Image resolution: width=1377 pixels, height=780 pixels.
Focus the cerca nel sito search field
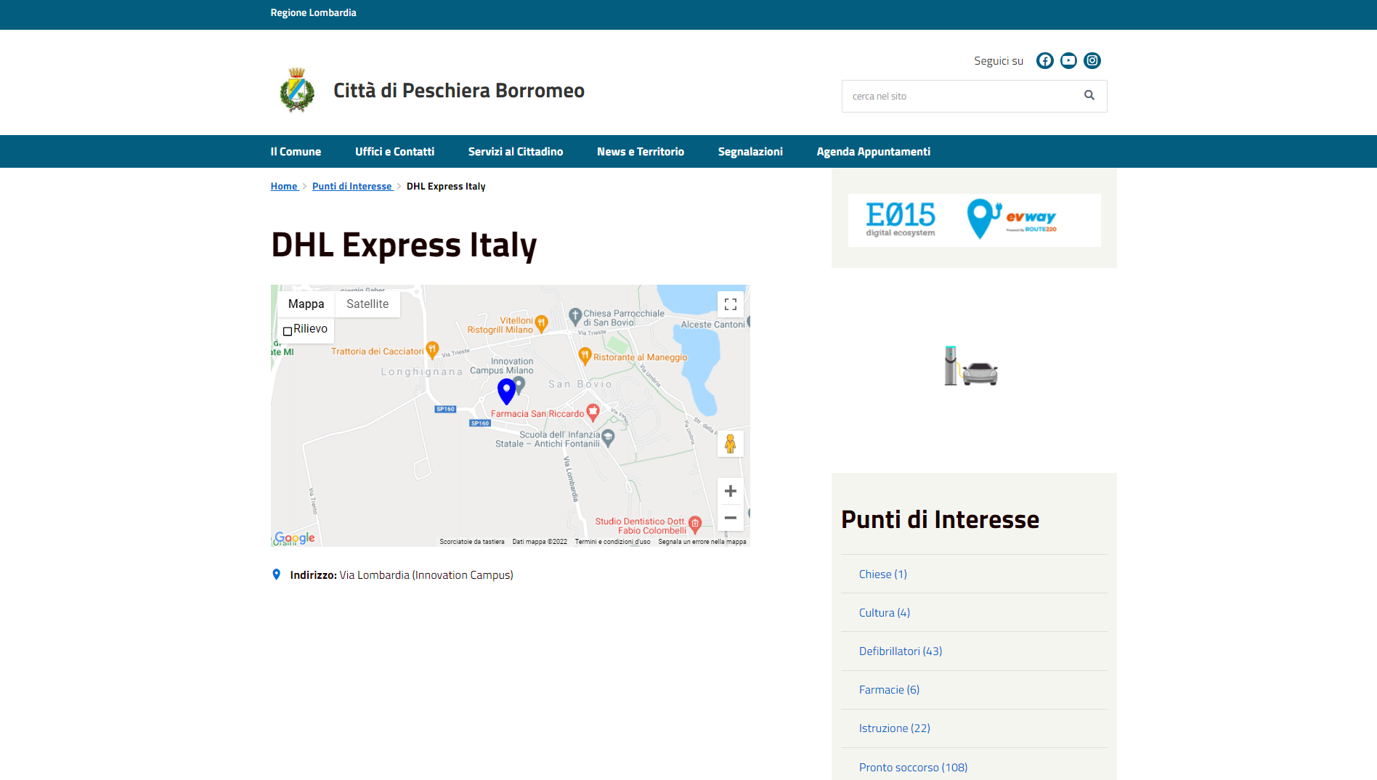[959, 96]
